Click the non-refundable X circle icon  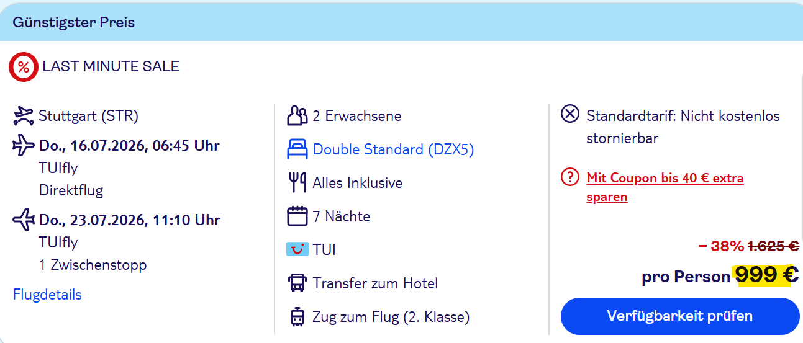[x=570, y=115]
